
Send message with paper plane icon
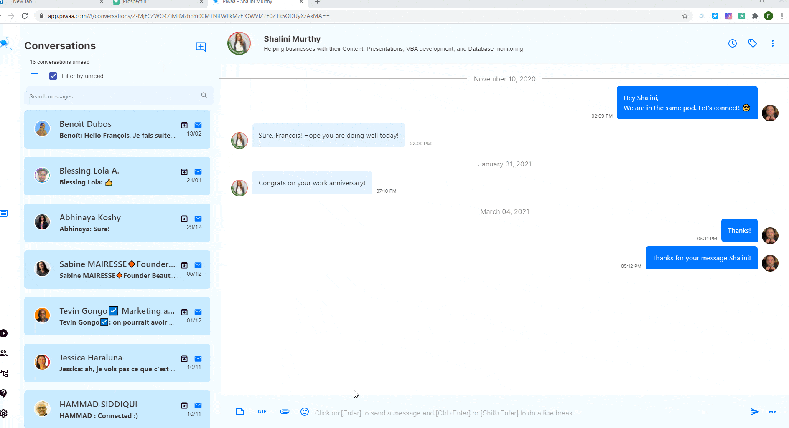click(x=754, y=412)
